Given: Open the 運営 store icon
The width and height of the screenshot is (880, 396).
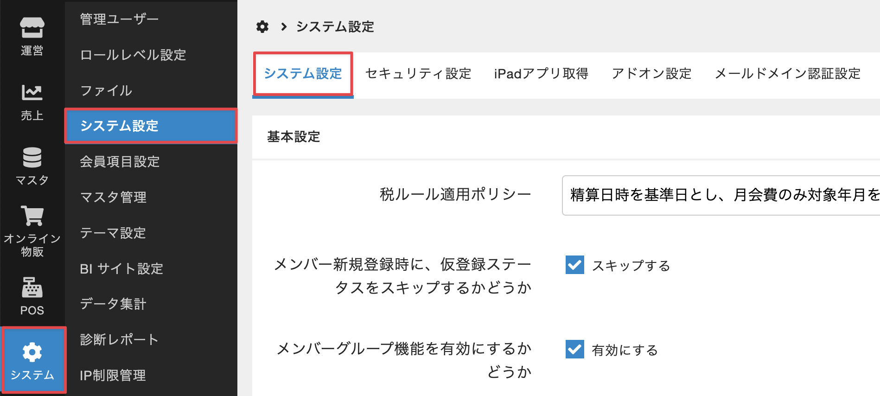Looking at the screenshot, I should click(32, 28).
